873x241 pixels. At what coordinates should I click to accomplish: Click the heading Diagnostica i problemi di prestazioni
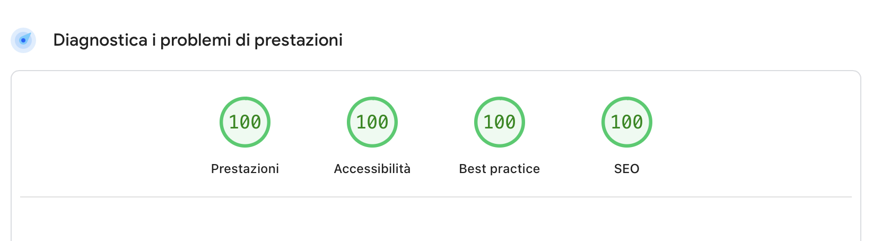pyautogui.click(x=198, y=40)
